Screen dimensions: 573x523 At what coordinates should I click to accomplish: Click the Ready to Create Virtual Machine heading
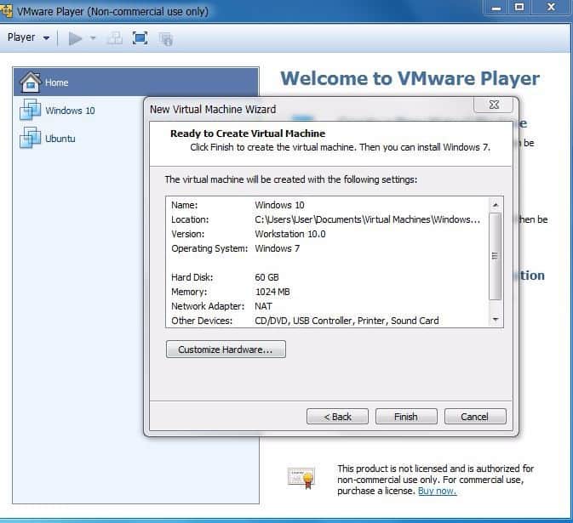248,134
